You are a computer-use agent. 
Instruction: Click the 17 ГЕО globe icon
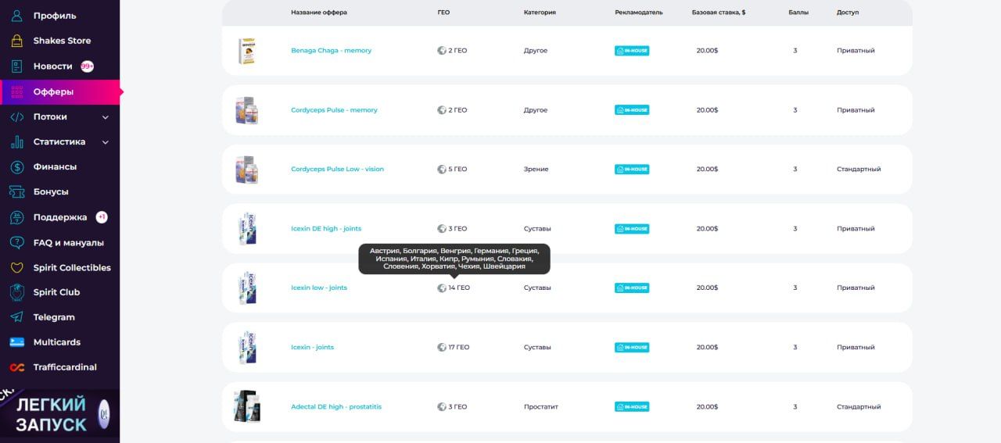tap(442, 348)
